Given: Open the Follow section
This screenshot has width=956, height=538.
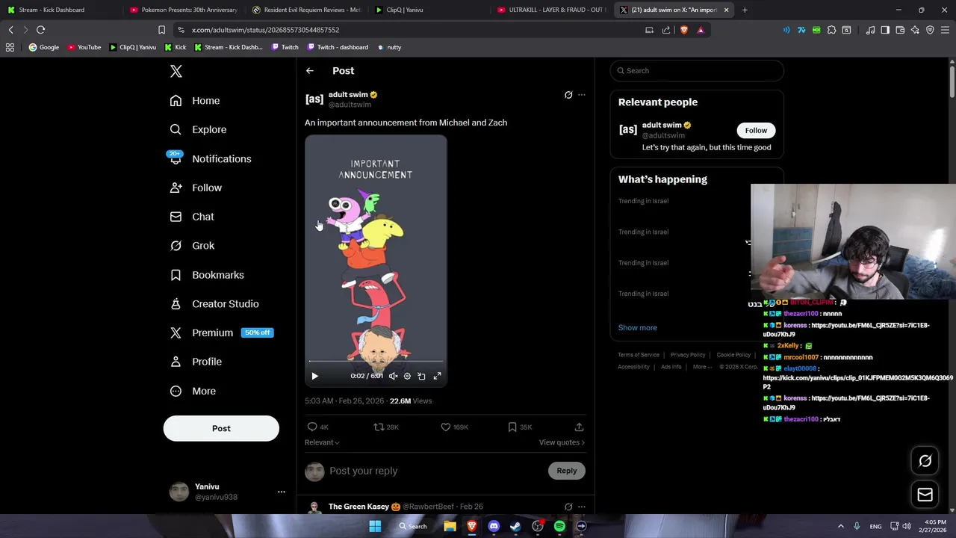Looking at the screenshot, I should (x=196, y=188).
